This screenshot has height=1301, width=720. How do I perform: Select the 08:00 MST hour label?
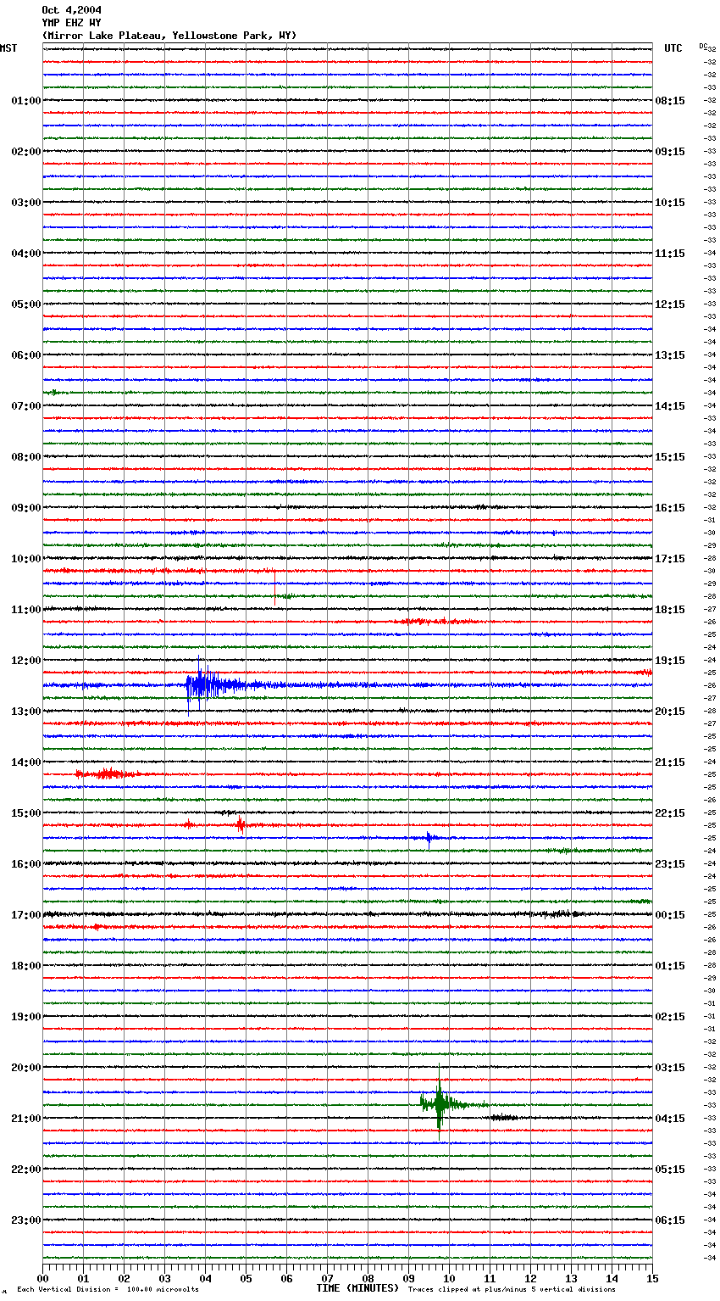(26, 457)
